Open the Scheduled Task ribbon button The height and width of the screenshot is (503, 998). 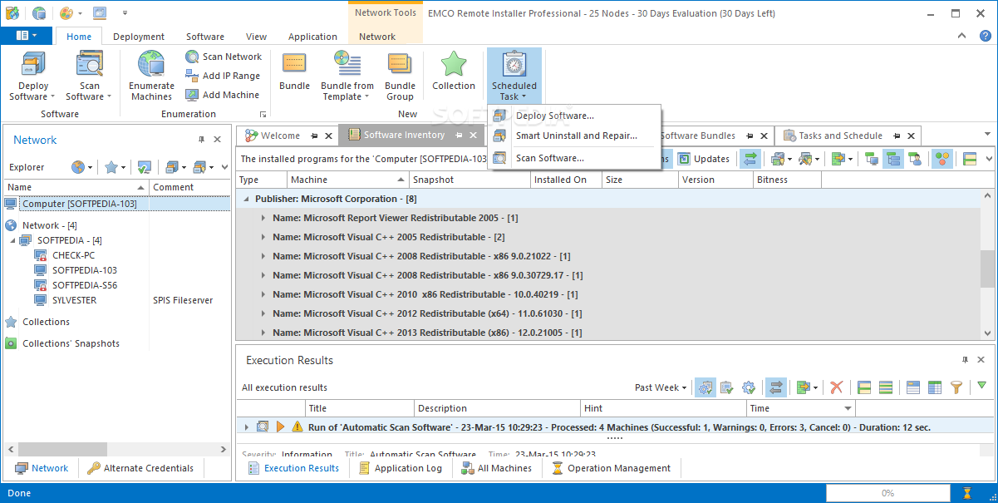[514, 76]
